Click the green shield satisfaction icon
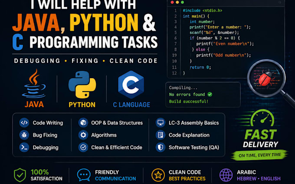295x184 pixels. [x=20, y=175]
